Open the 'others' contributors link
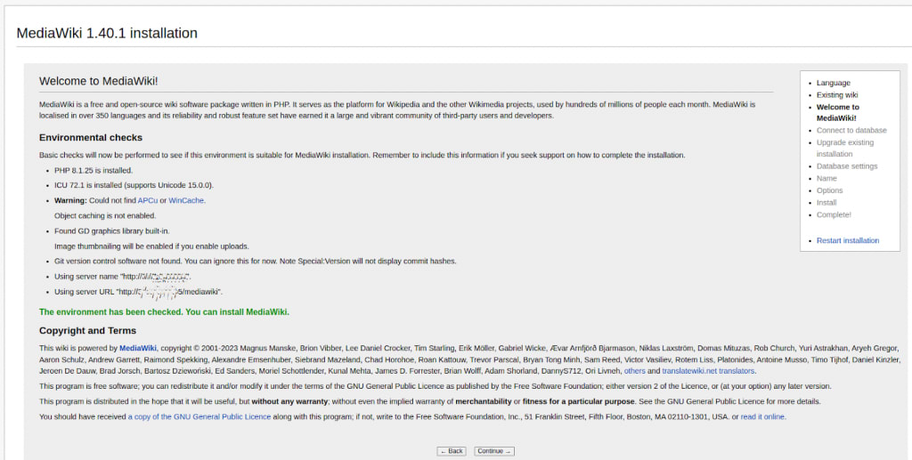This screenshot has height=460, width=912. pos(634,371)
